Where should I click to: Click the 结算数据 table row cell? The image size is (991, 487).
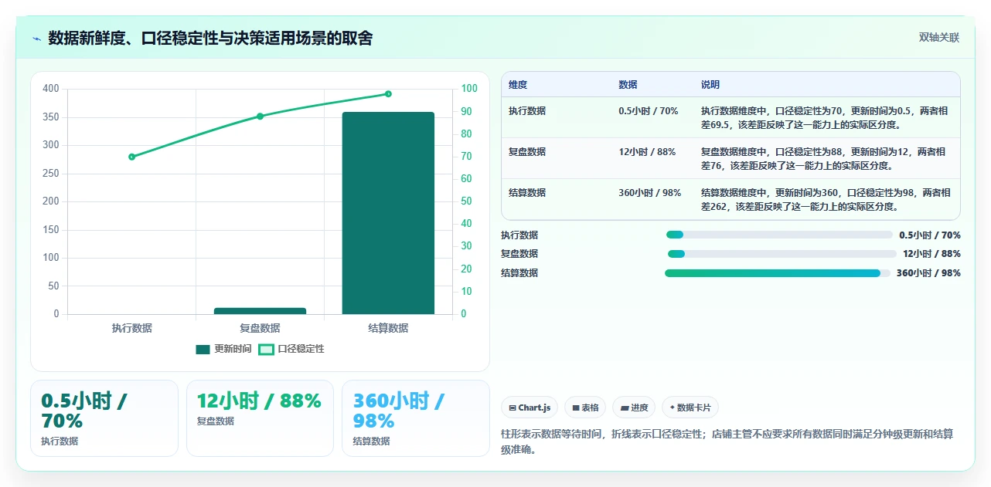pos(527,193)
